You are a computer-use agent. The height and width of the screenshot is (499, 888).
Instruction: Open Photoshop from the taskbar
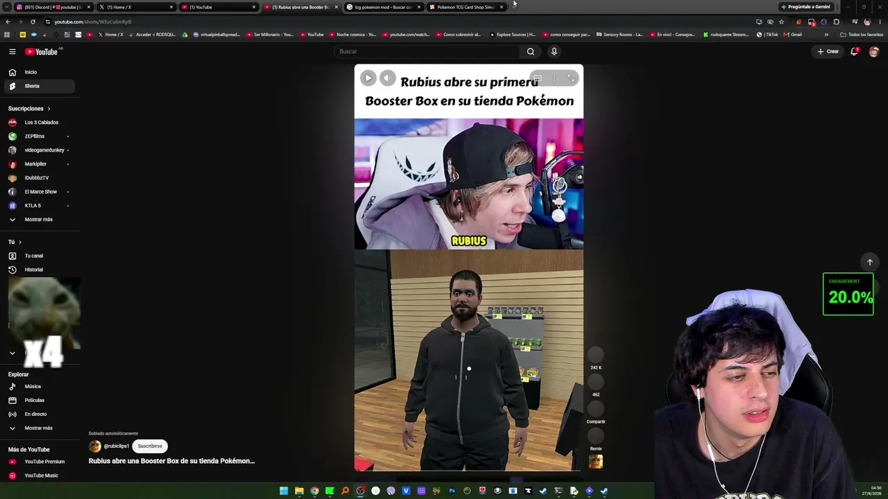tap(452, 491)
